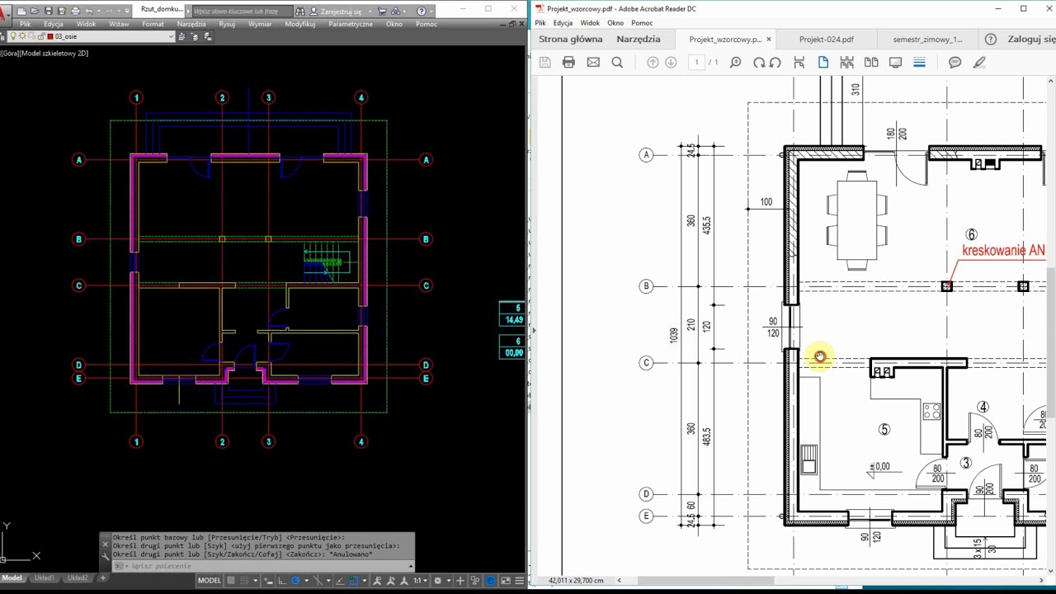
Task: Expand snap mode settings arrow
Action: (255, 580)
